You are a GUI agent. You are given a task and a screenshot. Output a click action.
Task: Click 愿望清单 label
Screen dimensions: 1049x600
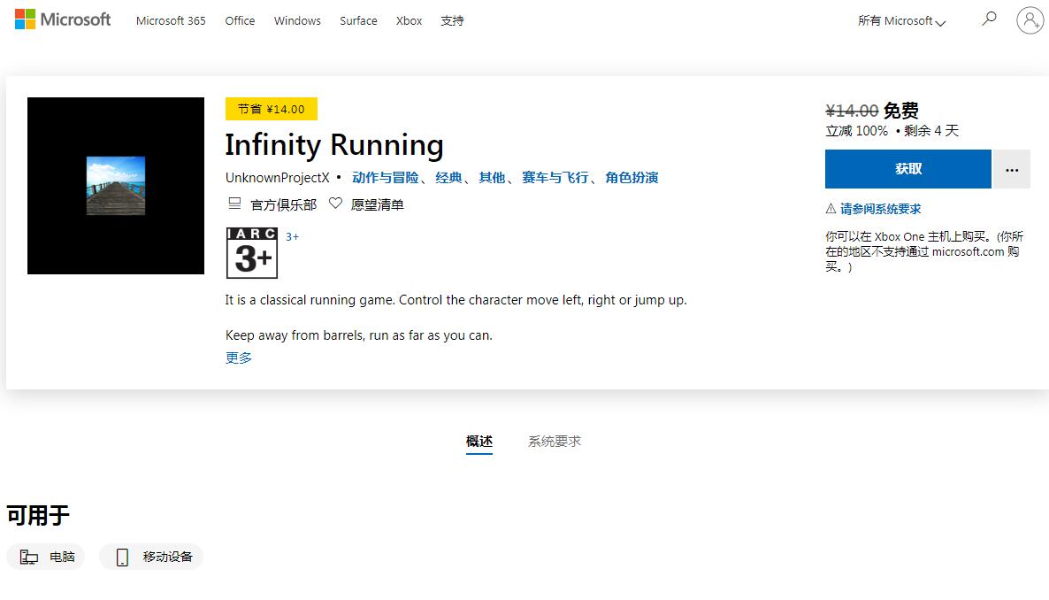click(x=378, y=205)
